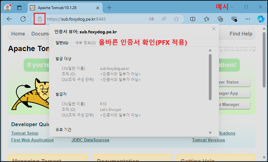
Task: Click the 유효 기간 section heading
Action: tap(63, 130)
